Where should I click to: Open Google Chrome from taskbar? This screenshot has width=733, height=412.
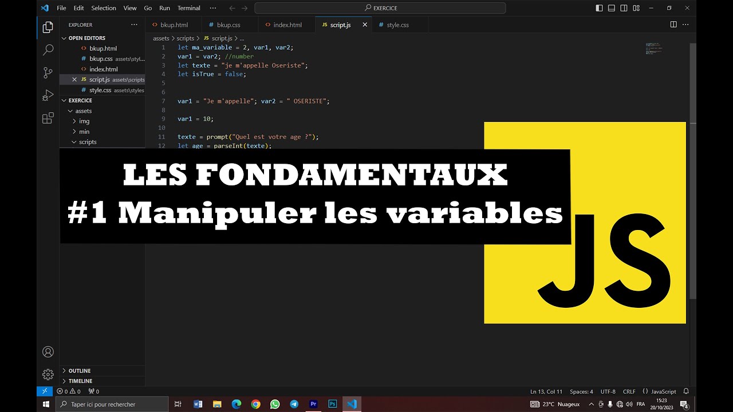(255, 404)
